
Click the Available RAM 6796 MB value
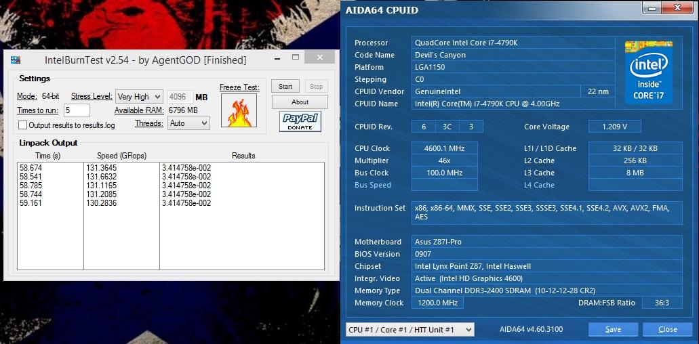click(x=183, y=110)
